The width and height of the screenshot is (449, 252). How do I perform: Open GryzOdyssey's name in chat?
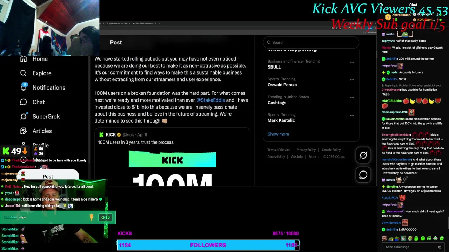391,90
